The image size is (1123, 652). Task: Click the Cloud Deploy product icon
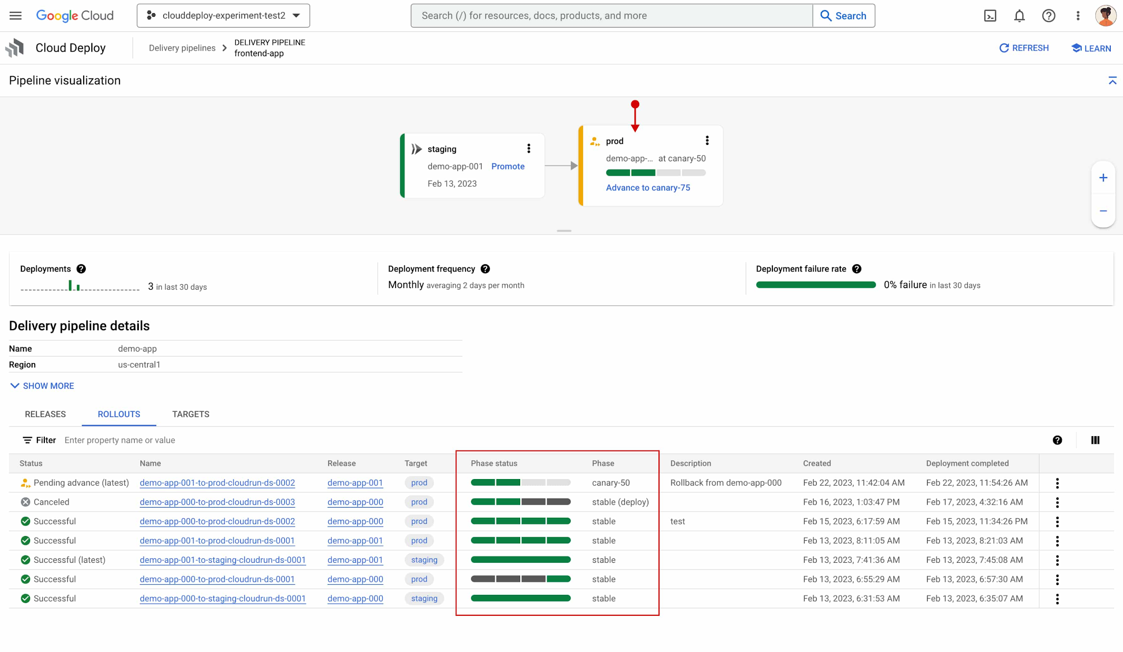tap(15, 48)
